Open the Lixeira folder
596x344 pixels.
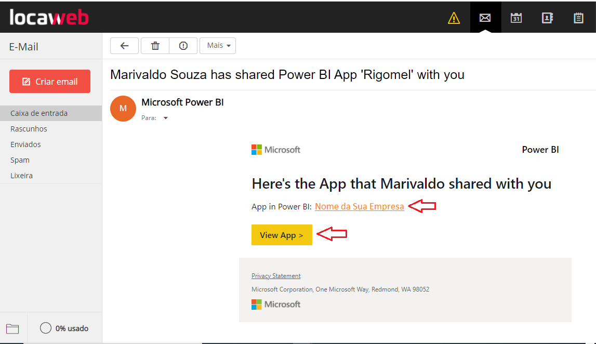click(x=22, y=176)
